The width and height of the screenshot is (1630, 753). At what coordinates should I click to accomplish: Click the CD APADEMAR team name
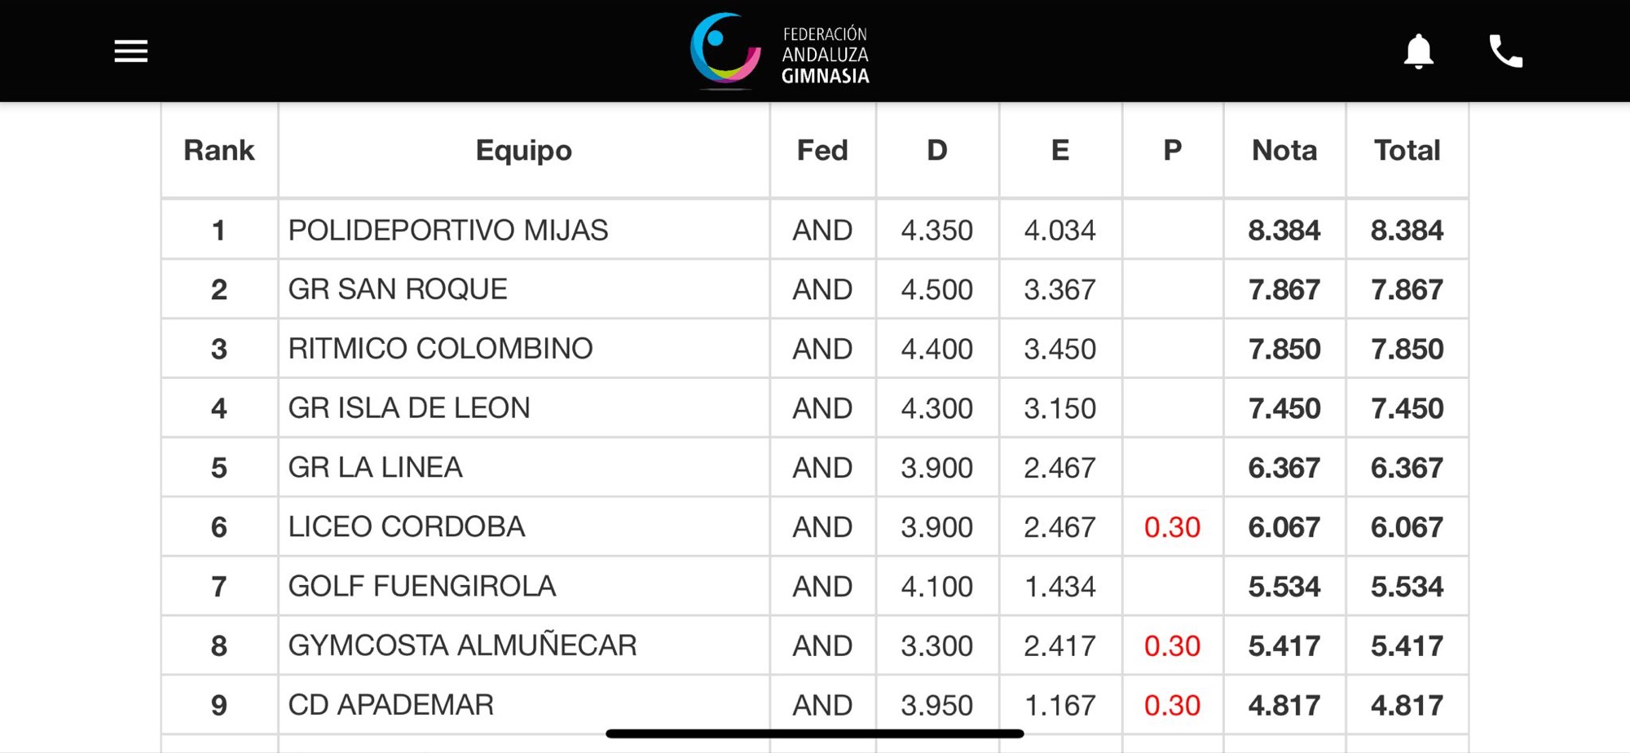click(x=390, y=705)
